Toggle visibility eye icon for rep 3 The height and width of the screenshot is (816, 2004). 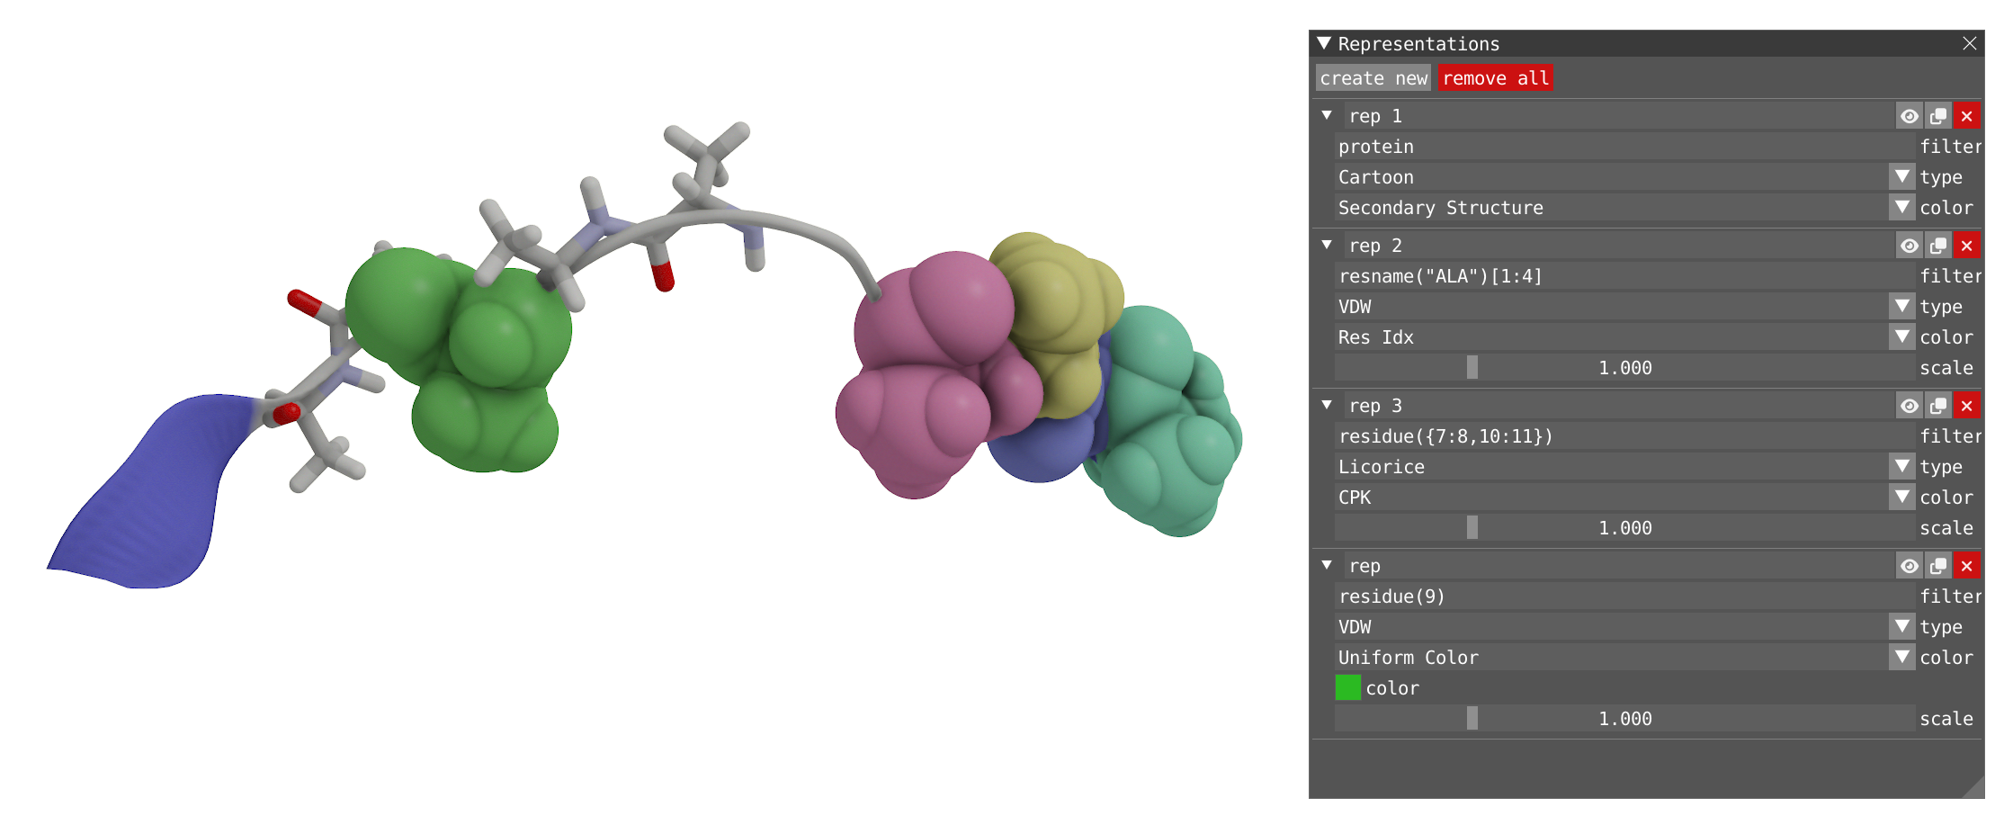(1909, 406)
